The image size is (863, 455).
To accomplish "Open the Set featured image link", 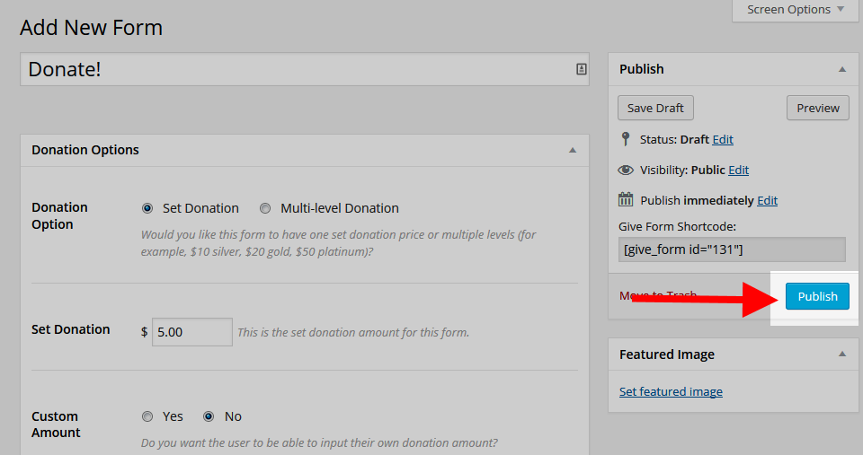I will pyautogui.click(x=671, y=391).
